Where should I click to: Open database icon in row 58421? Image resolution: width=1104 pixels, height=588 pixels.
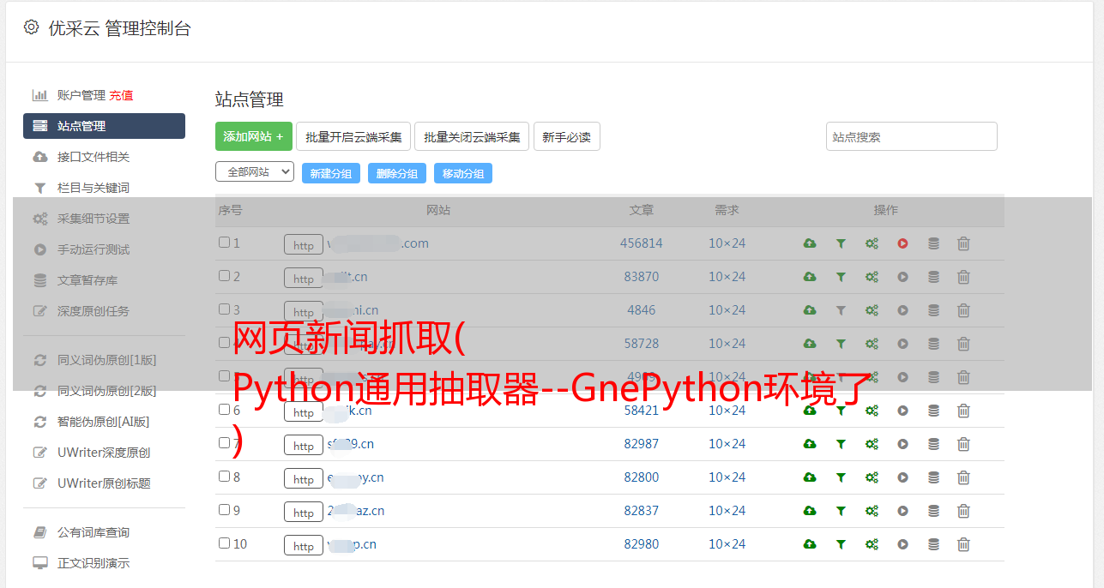(x=933, y=411)
